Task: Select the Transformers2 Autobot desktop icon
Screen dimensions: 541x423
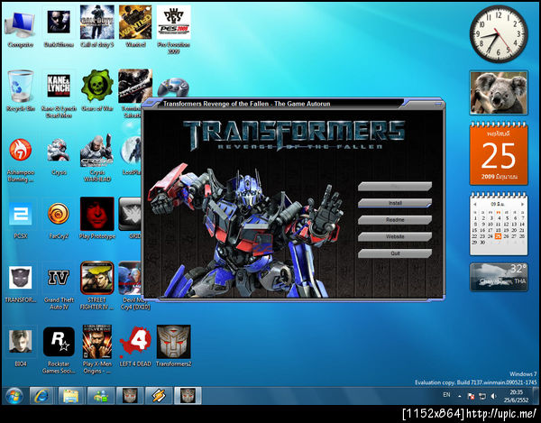Action: (173, 345)
